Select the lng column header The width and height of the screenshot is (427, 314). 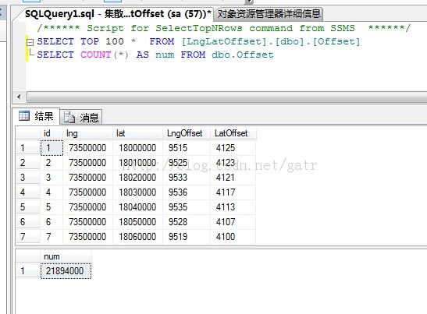(x=87, y=133)
